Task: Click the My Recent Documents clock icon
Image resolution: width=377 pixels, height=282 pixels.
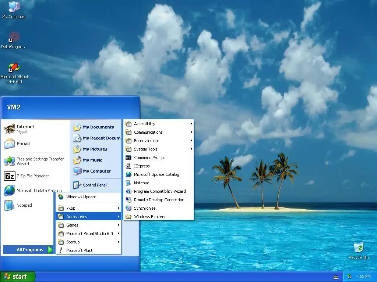Action: tap(77, 138)
